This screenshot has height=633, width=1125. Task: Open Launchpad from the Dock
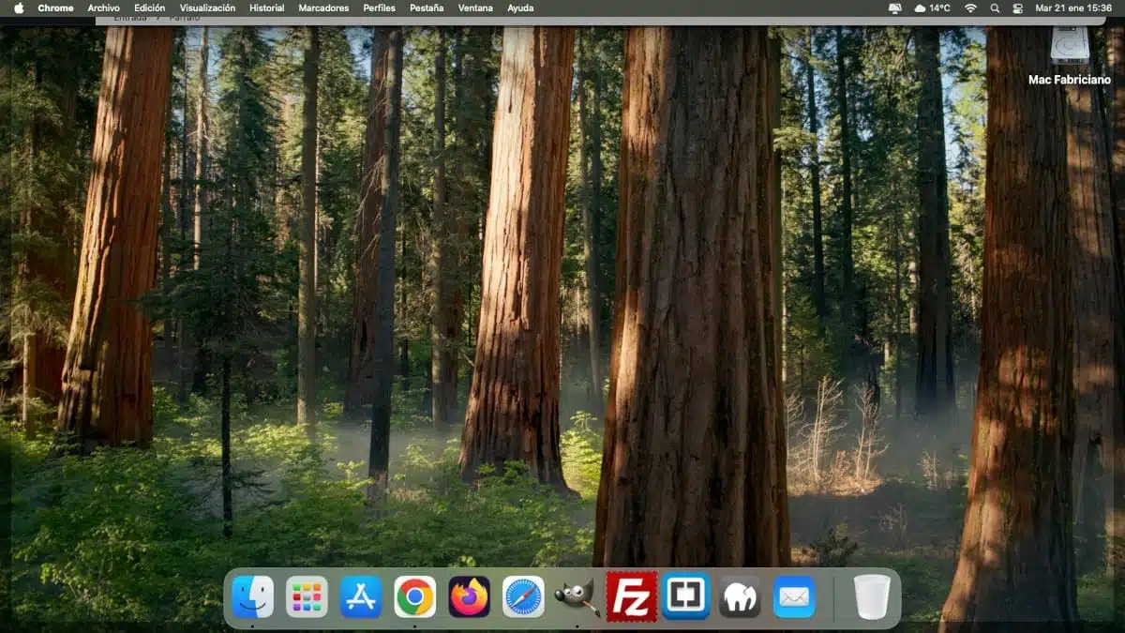(x=307, y=596)
